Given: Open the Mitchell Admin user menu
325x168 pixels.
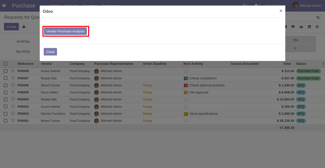Looking at the screenshot, I should (307, 6).
